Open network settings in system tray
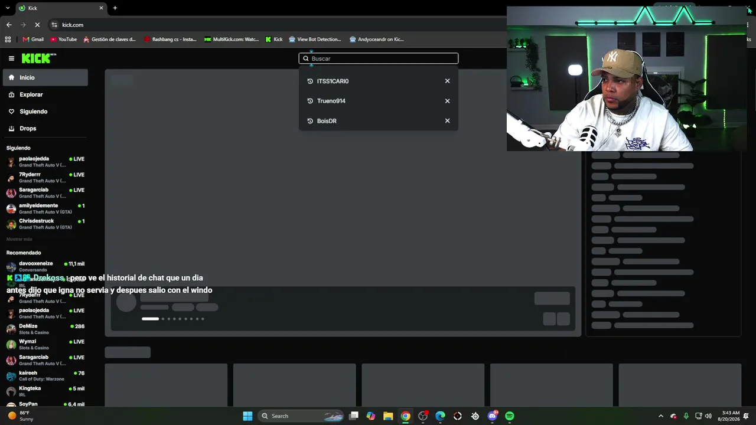Viewport: 756px width, 425px height. point(698,416)
